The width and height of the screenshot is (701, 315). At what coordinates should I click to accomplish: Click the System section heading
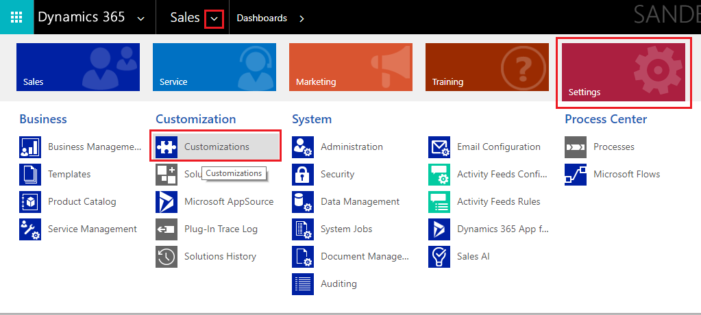pyautogui.click(x=312, y=119)
